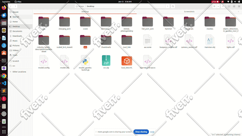Open Pictures in sidebar
Viewport: 242px width, 136px height.
click(20, 45)
